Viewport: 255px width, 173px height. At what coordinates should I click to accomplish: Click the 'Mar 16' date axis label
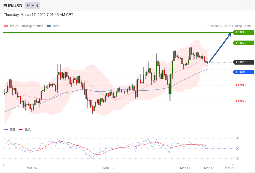(x=109, y=168)
